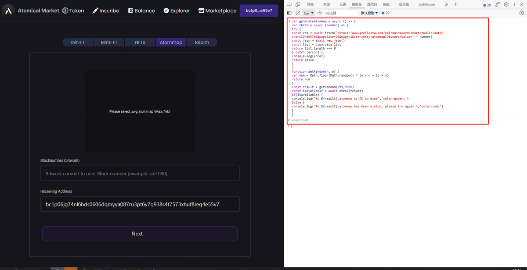Clear the console with the clear icon
This screenshot has width=527, height=270.
[x=298, y=13]
